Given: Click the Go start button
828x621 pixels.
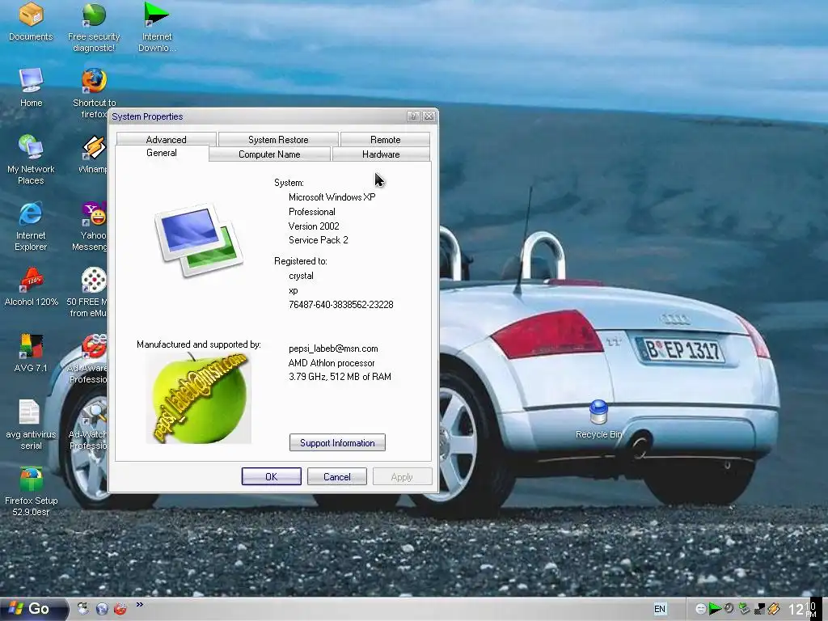Looking at the screenshot, I should [32, 609].
